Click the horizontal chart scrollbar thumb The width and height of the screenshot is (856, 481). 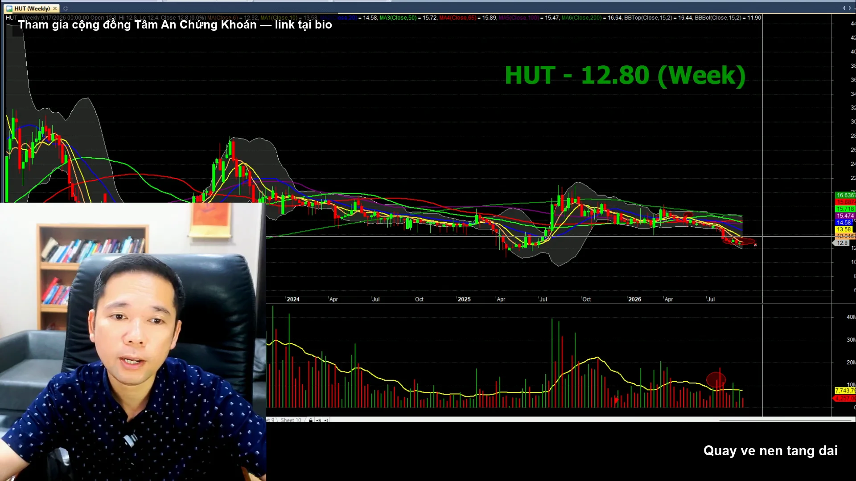pyautogui.click(x=785, y=420)
